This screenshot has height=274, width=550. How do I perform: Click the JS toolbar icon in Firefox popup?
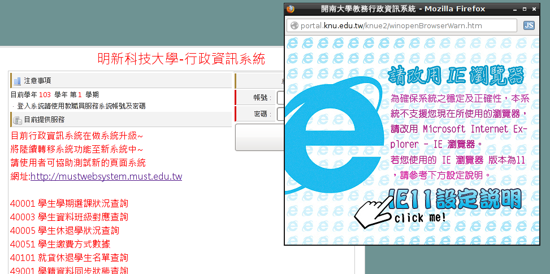[529, 25]
